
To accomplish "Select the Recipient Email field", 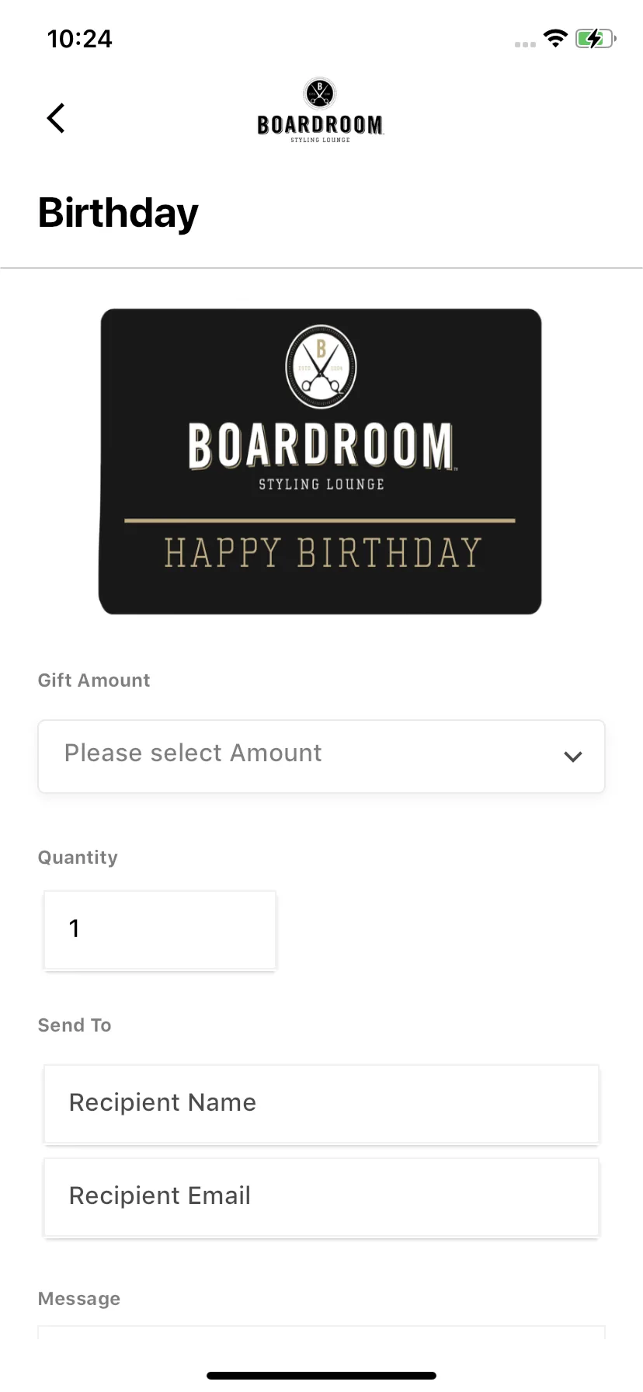I will (321, 1197).
